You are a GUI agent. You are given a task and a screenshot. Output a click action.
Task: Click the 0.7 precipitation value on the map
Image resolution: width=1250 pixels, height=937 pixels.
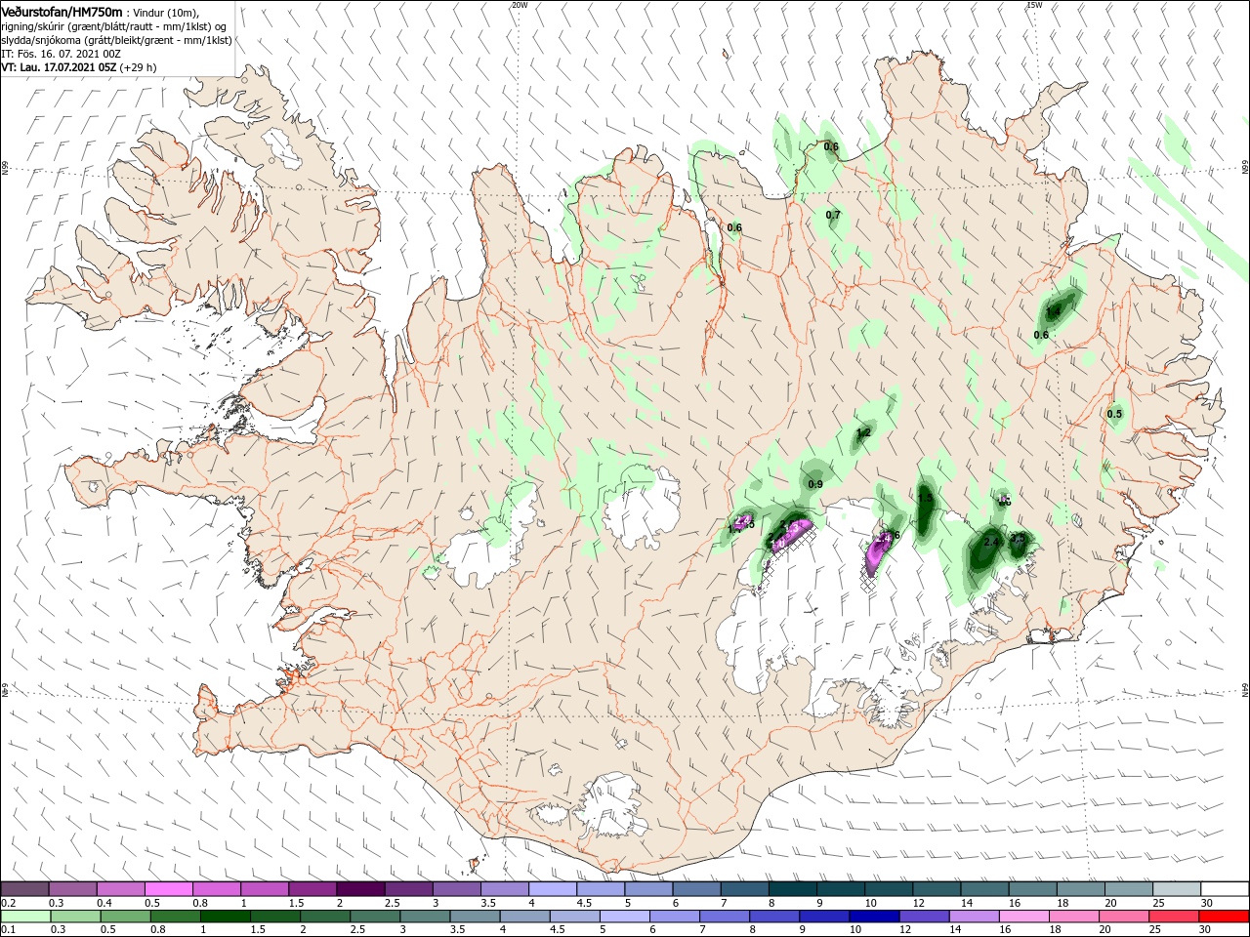pos(833,215)
